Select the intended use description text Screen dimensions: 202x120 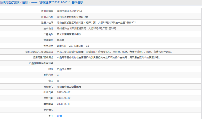click(x=109, y=57)
